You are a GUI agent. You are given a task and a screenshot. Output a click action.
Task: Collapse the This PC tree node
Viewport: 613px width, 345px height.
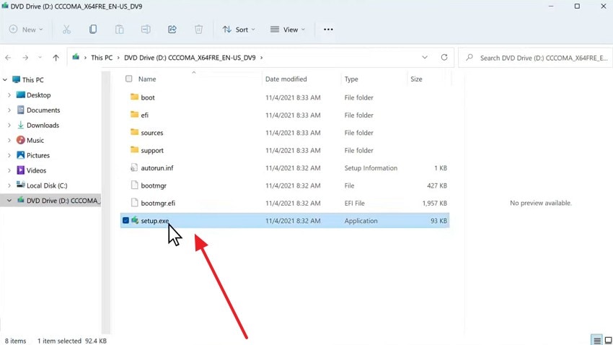5,80
